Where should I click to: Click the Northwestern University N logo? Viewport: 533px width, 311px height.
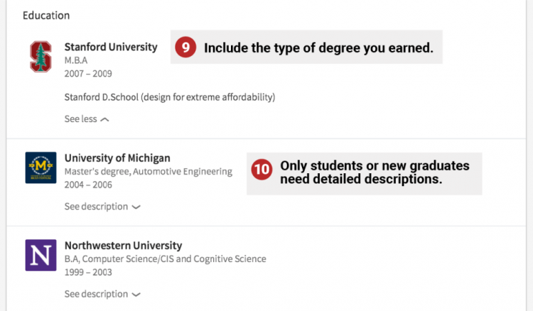pos(41,255)
